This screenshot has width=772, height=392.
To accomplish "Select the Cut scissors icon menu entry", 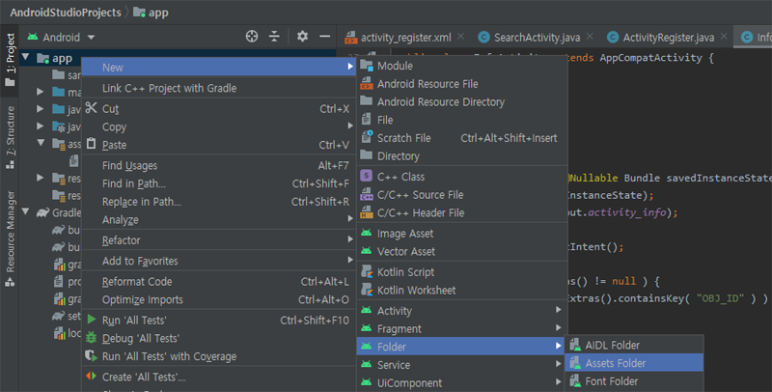I will 91,108.
